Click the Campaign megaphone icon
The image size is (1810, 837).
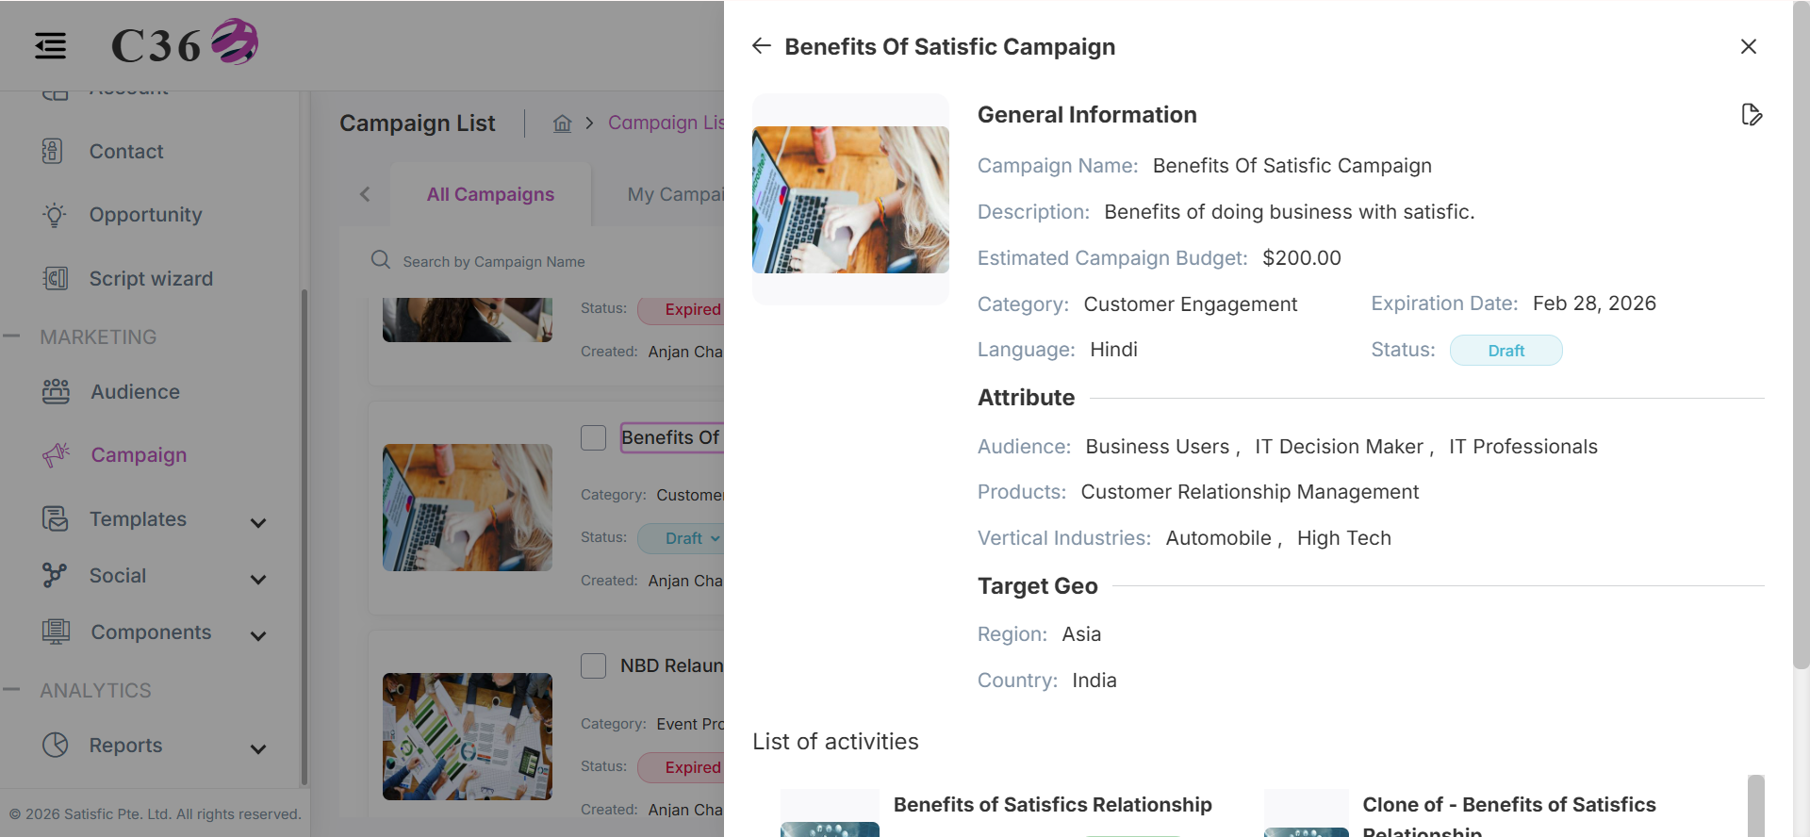pos(57,454)
